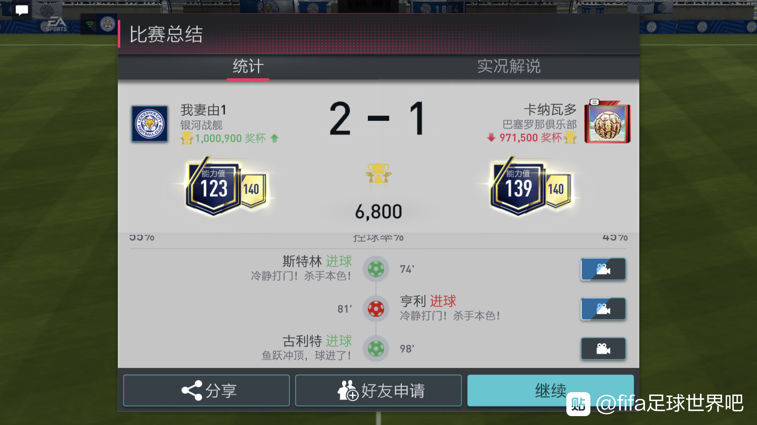
Task: Watch replay of 古利特 goal at 98'
Action: 603,349
